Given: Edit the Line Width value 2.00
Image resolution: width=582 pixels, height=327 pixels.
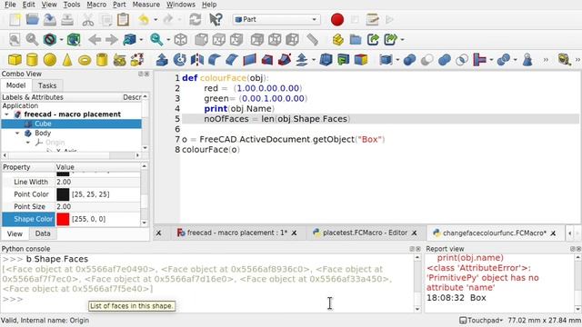Looking at the screenshot, I should point(98,182).
